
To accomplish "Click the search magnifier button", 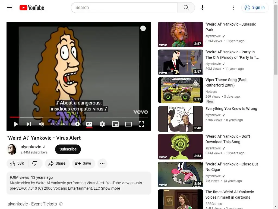I will pos(186,7).
